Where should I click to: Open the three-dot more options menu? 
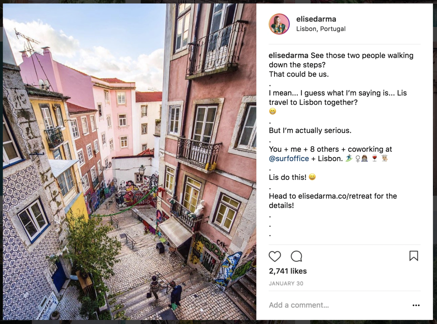point(416,305)
